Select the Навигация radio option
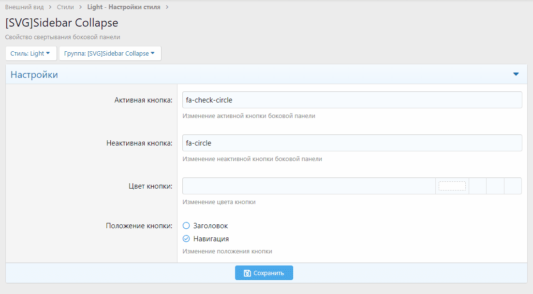This screenshot has width=533, height=294. click(x=186, y=239)
